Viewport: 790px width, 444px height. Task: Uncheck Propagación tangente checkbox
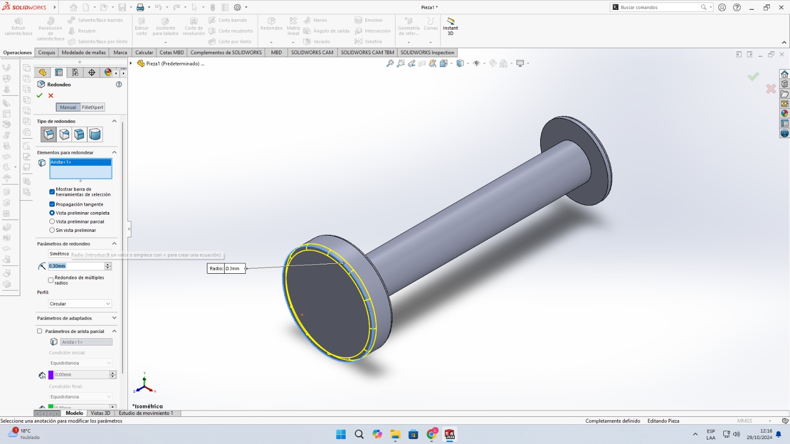tap(52, 204)
